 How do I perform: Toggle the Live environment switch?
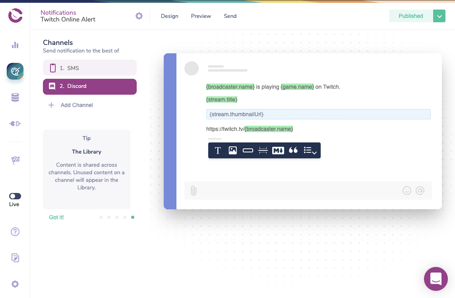(x=15, y=196)
